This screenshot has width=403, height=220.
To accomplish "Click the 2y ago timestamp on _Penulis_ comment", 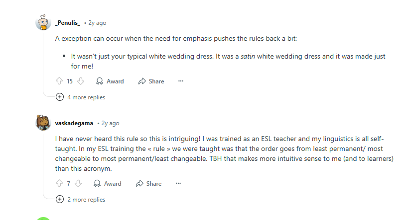I will tap(97, 23).
